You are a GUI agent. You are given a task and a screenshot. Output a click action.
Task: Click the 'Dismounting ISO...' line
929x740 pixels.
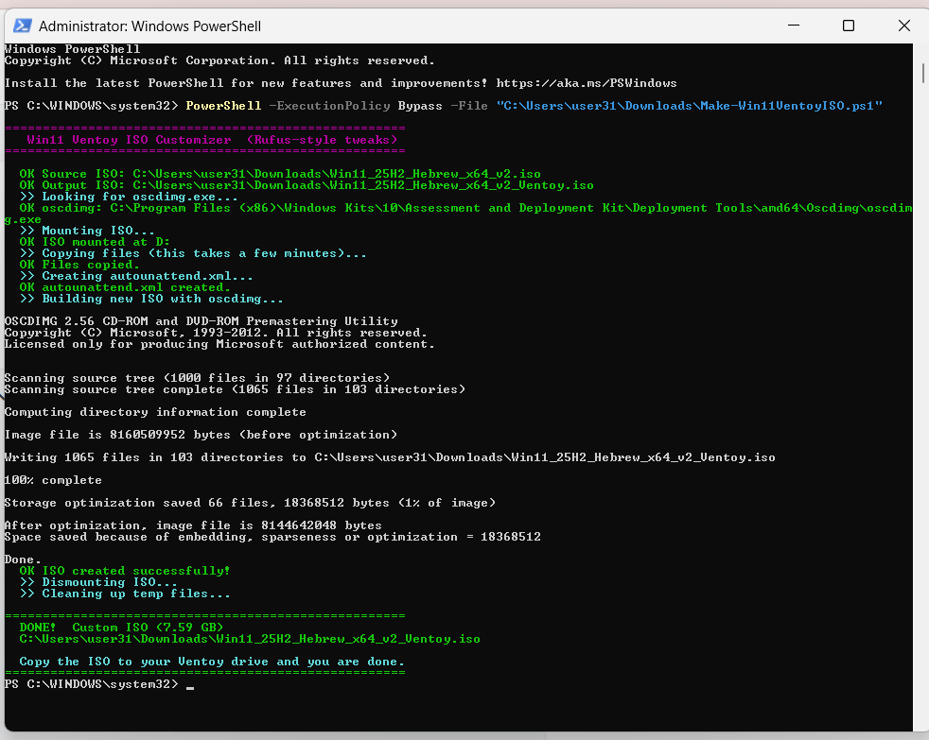98,582
